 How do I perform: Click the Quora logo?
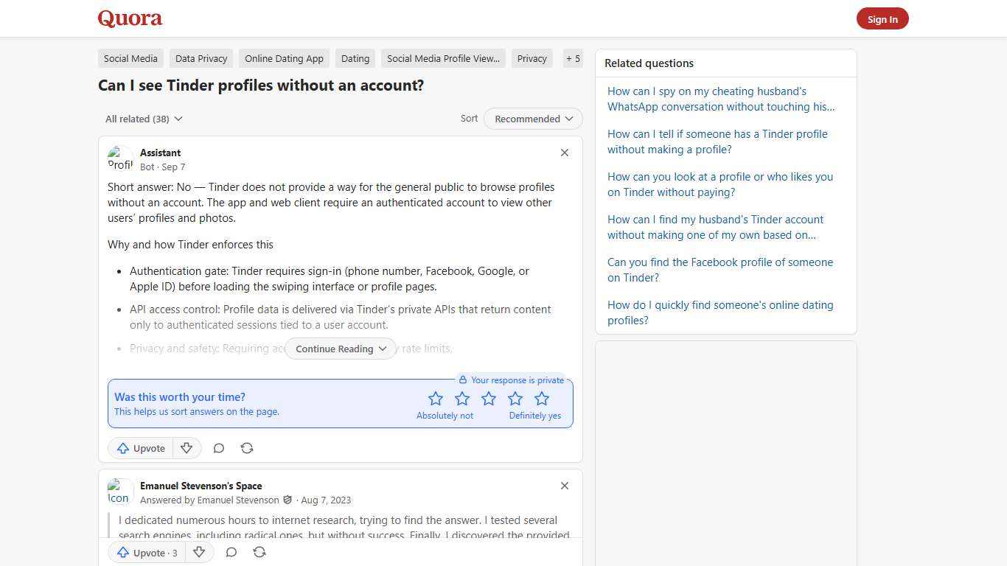(x=130, y=18)
